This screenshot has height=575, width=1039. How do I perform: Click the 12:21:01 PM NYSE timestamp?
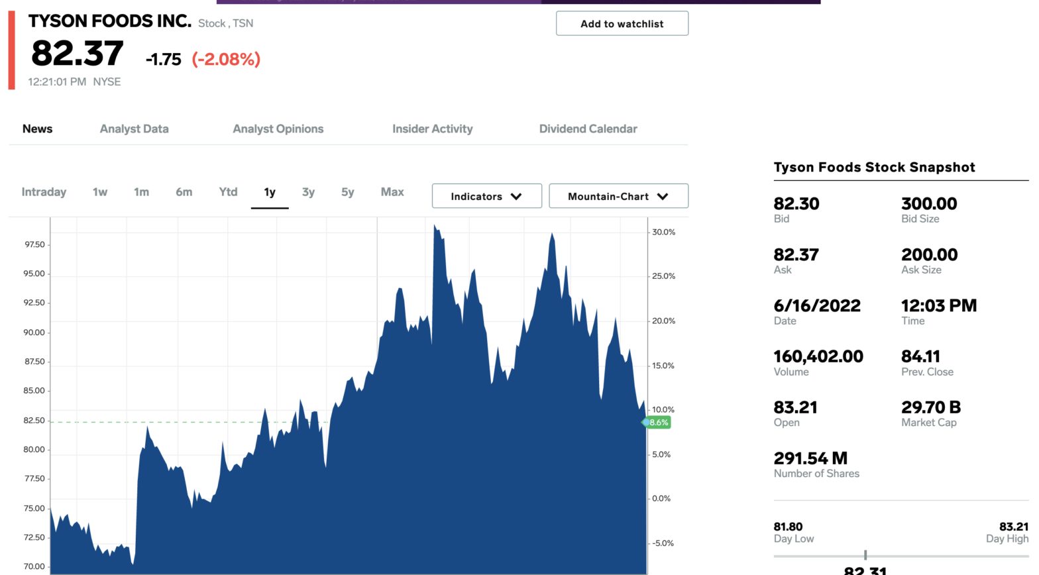[x=74, y=82]
